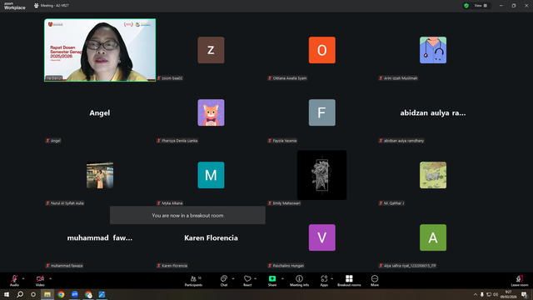Expand audio options arrow beside Audio

point(23,278)
